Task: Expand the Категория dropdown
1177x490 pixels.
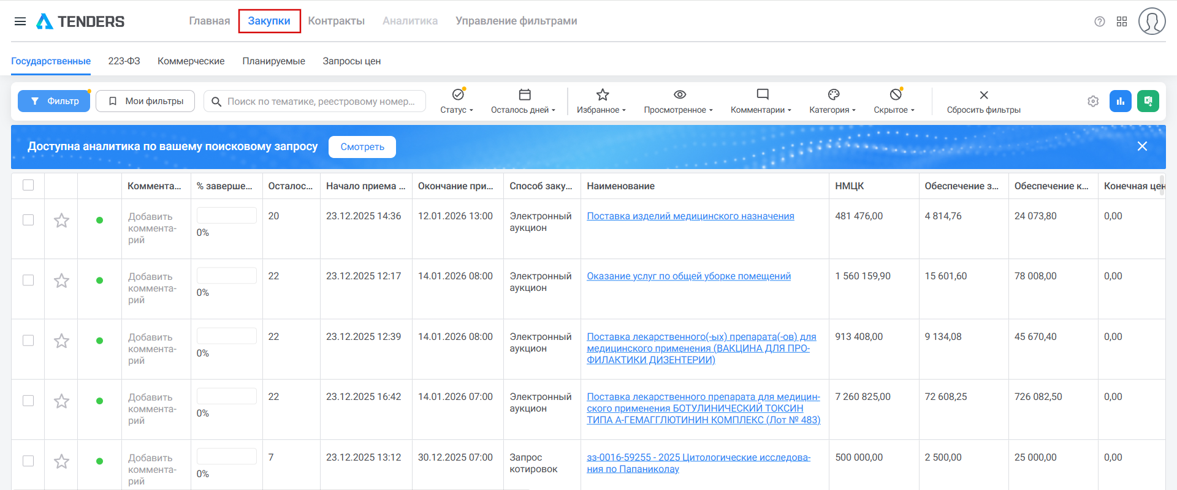Action: click(x=832, y=101)
